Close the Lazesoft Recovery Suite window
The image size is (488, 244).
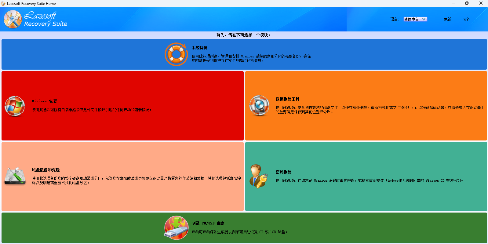tap(481, 3)
